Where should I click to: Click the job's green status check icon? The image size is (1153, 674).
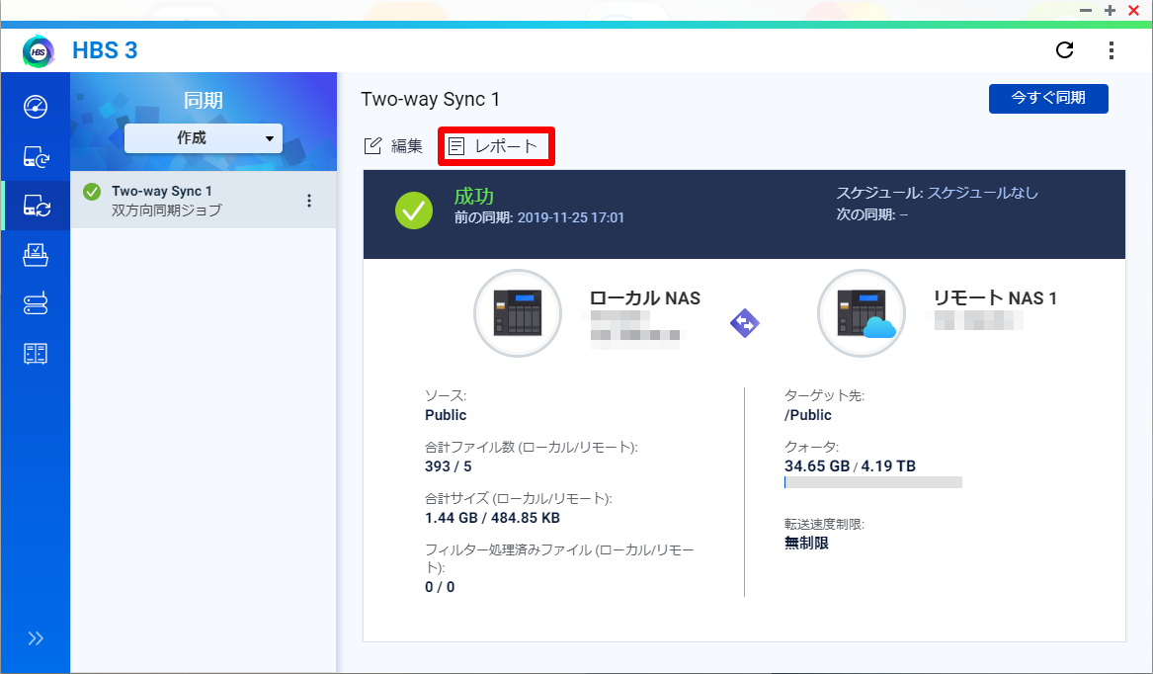92,192
